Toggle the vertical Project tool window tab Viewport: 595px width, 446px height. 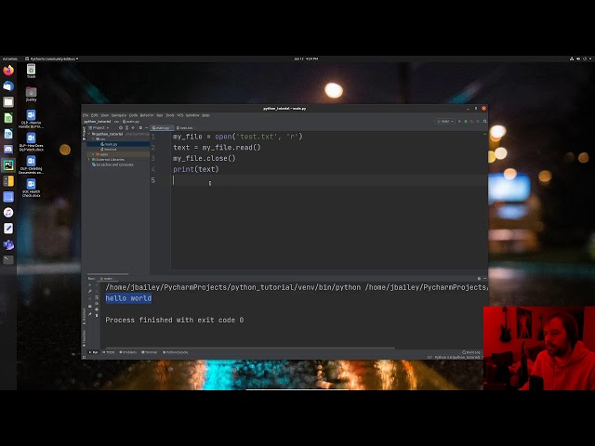pyautogui.click(x=85, y=133)
